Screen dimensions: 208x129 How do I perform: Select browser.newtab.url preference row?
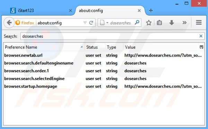(x=104, y=55)
